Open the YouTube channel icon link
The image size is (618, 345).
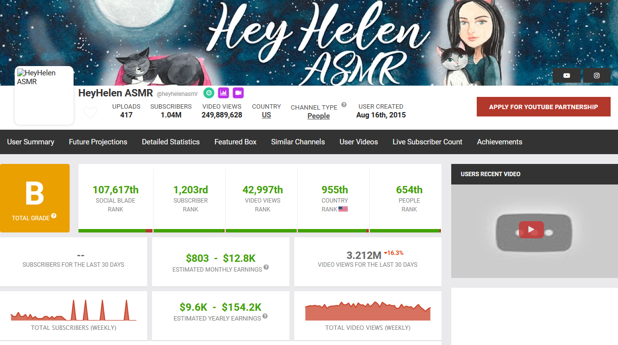[x=566, y=75]
